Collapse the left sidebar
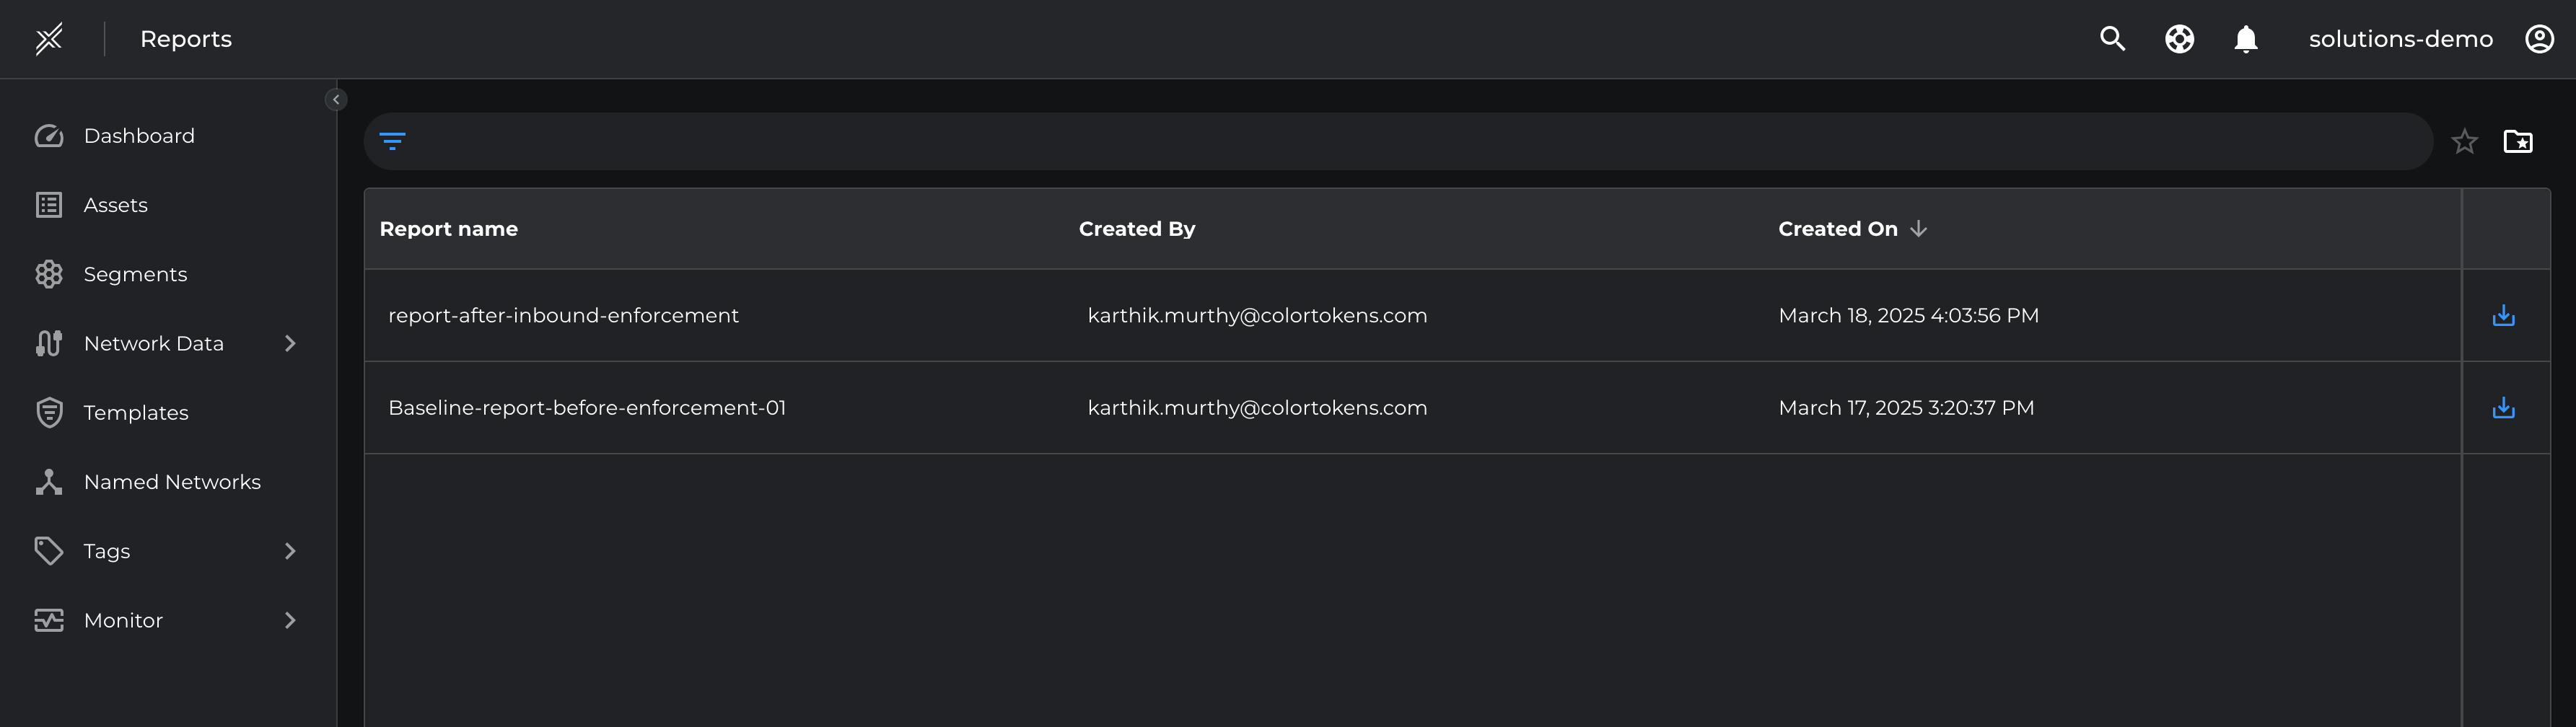The image size is (2576, 727). coord(336,100)
